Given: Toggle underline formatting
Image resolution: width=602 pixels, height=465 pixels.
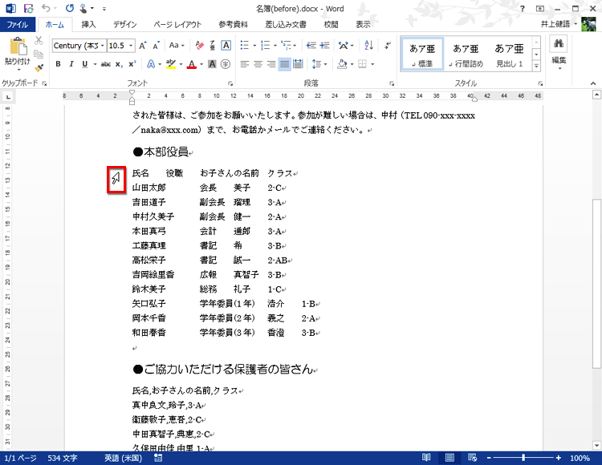Looking at the screenshot, I should pyautogui.click(x=85, y=64).
